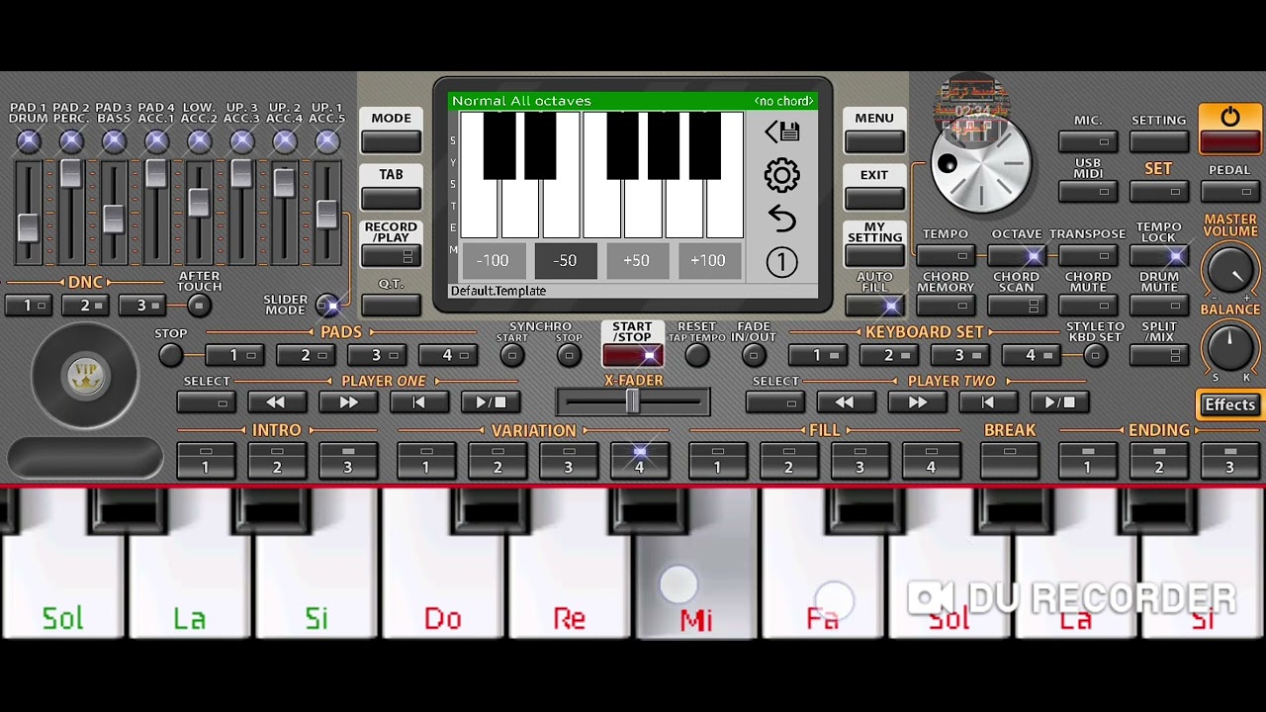Screen dimensions: 1266x712
Task: Click the PAD 1 DRUM volume fader
Action: 28,226
